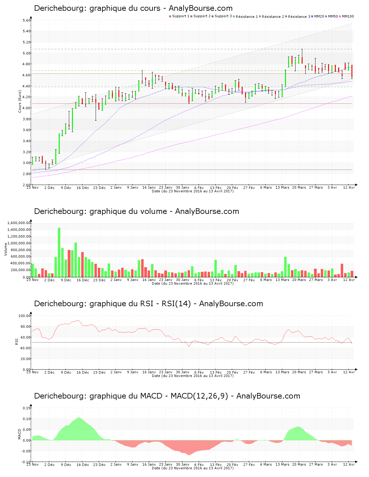The height and width of the screenshot is (477, 369).
Task: Click the 1,600,000.00 value on volume axis
Action: pos(18,223)
